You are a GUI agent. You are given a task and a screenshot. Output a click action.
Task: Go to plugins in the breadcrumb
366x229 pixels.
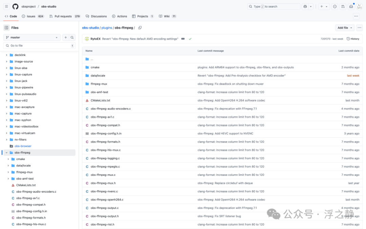(x=107, y=27)
